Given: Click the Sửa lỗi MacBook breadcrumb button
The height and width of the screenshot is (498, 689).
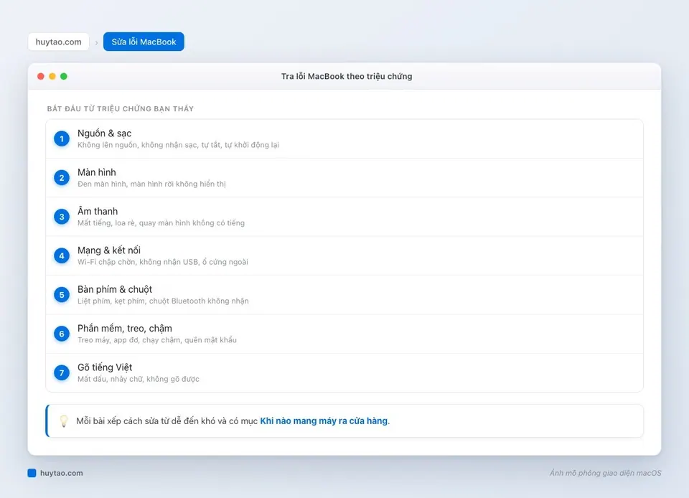Looking at the screenshot, I should tap(144, 42).
